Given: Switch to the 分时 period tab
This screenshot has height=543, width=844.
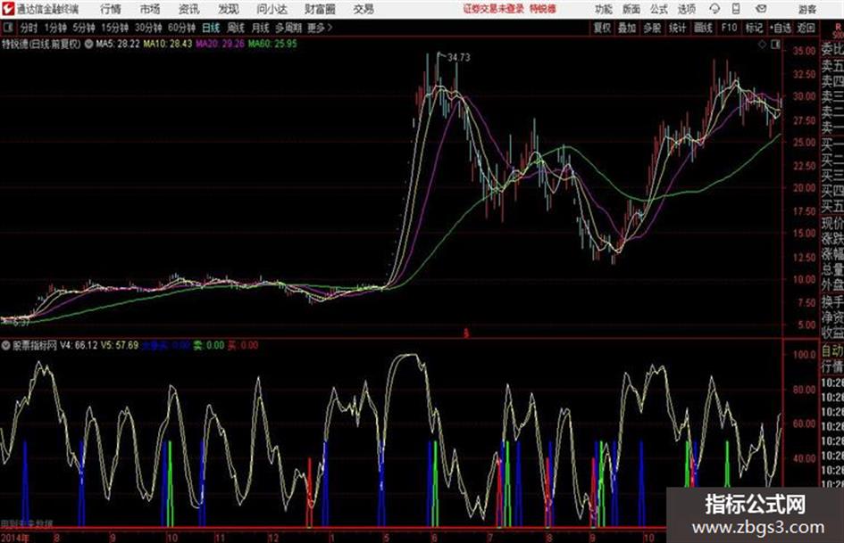Looking at the screenshot, I should coord(29,28).
